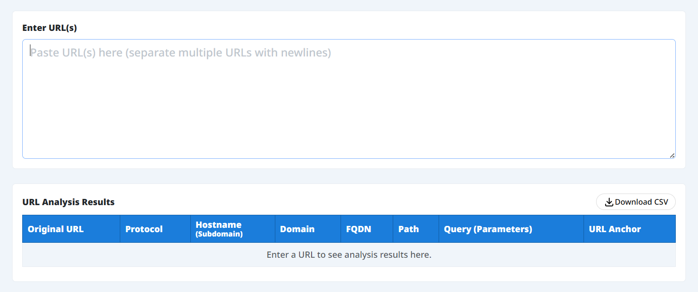The image size is (698, 292).
Task: Select the Path column header
Action: coord(409,229)
